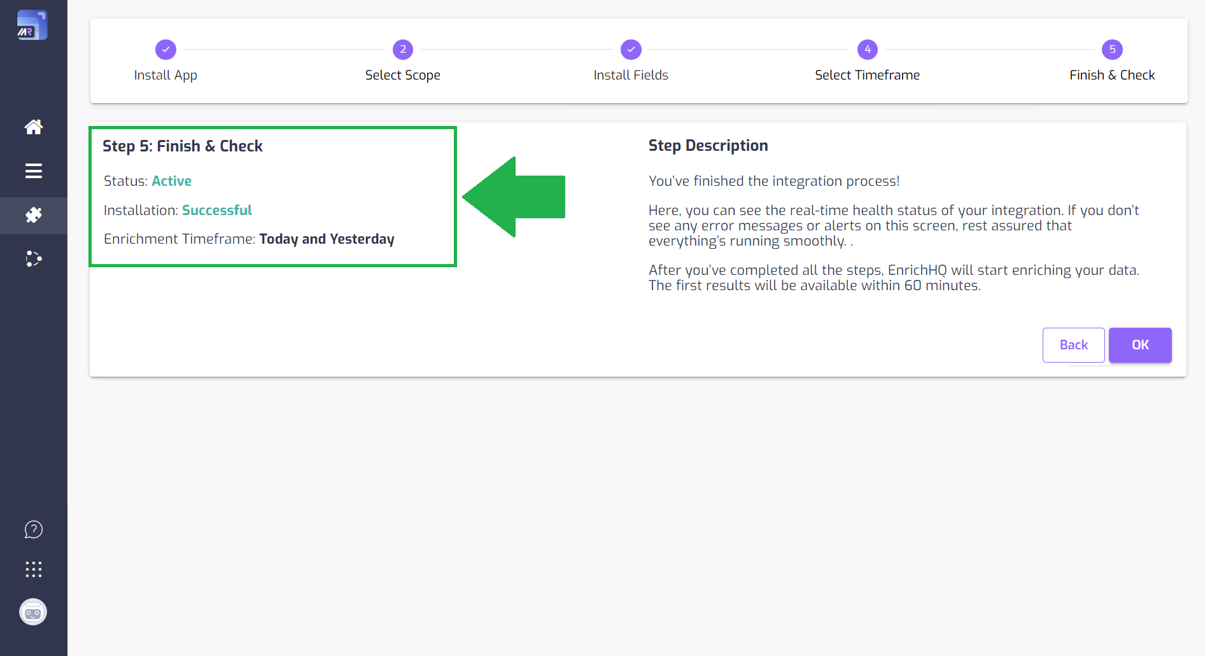Click the Install App checkmark step circle
The height and width of the screenshot is (656, 1205).
coord(166,49)
